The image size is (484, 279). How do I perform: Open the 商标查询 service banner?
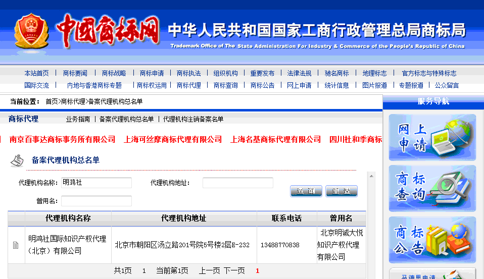click(x=432, y=188)
